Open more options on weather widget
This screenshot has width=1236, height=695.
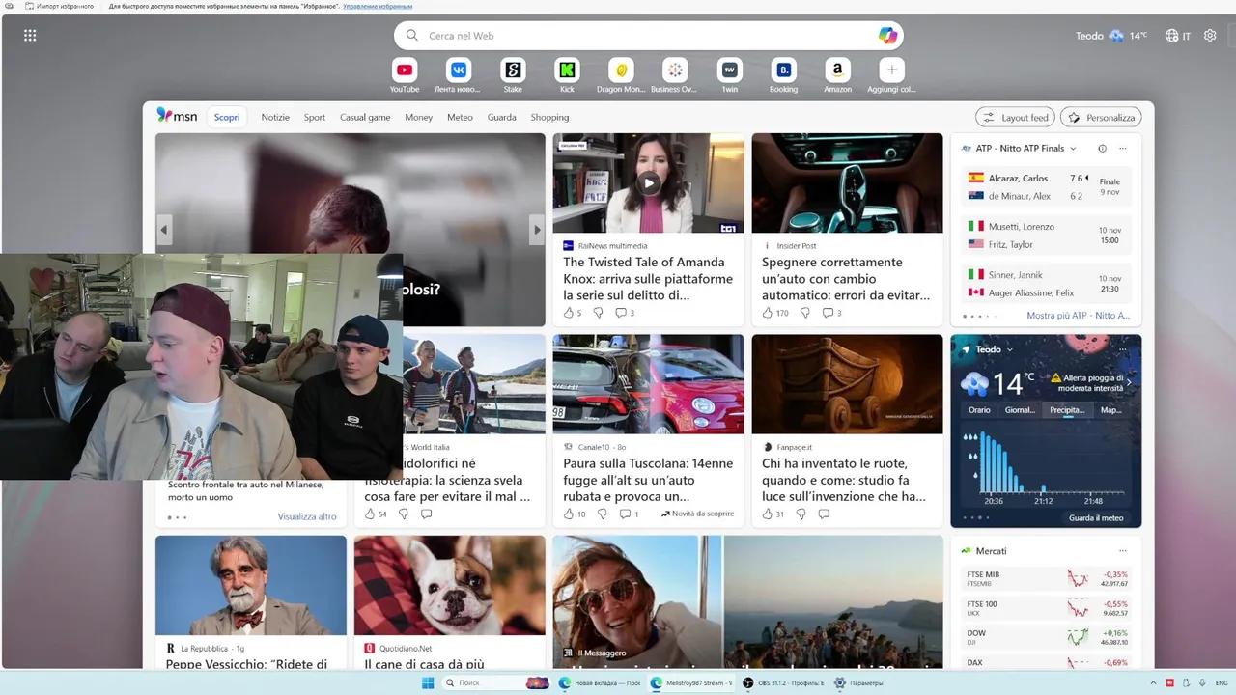coord(1122,349)
